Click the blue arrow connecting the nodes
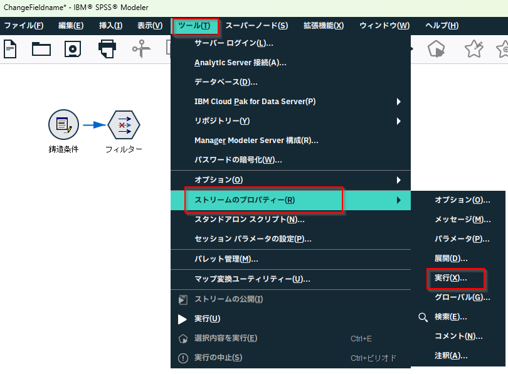 coord(94,125)
